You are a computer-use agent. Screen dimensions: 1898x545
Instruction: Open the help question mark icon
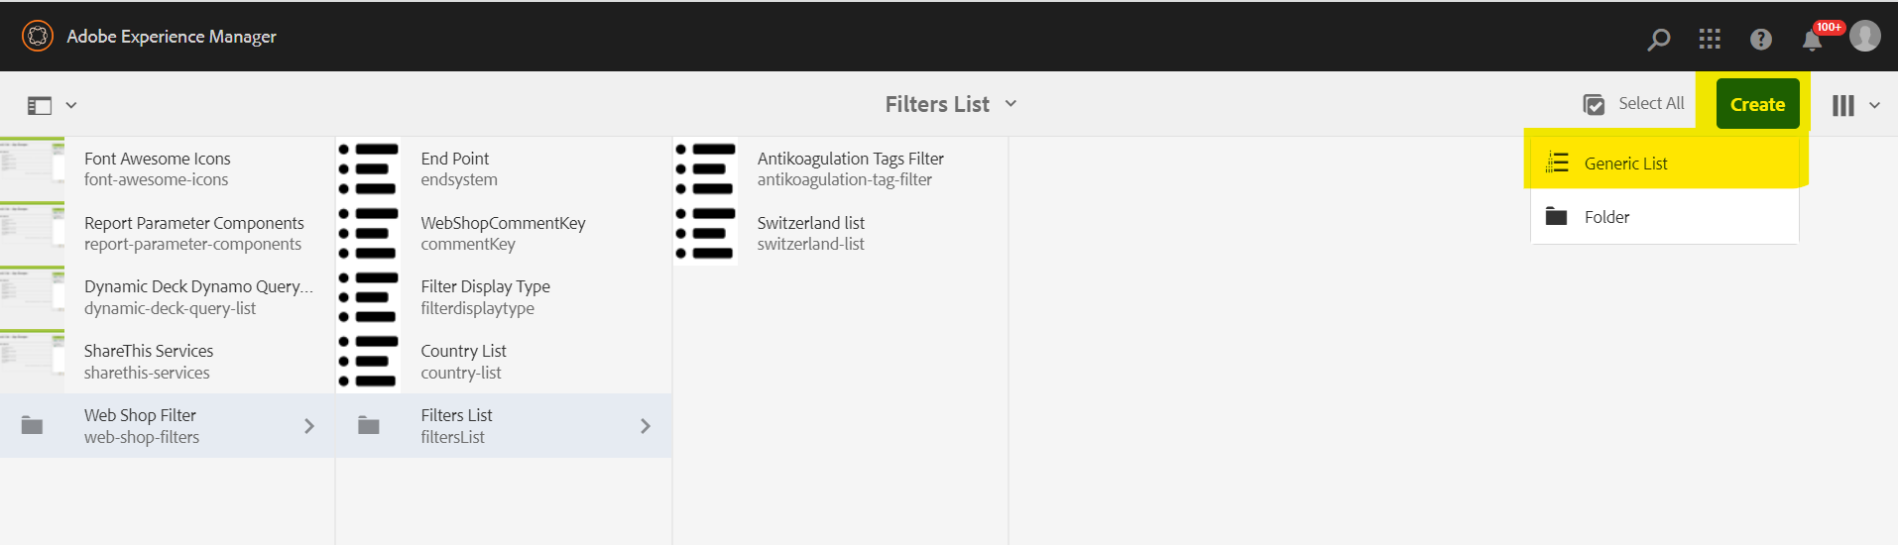[1761, 39]
